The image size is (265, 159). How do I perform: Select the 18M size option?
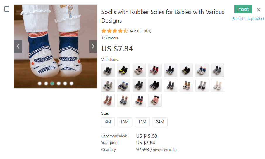[125, 122]
